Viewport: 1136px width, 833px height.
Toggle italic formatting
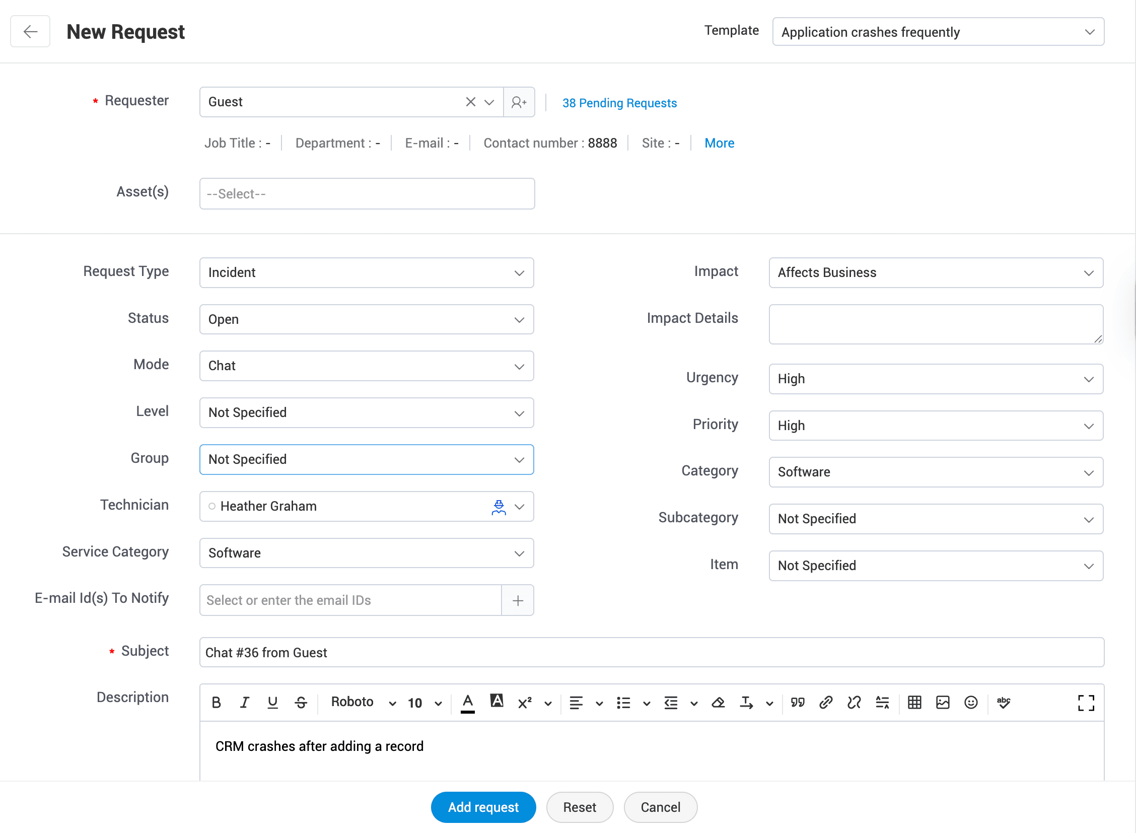coord(245,703)
